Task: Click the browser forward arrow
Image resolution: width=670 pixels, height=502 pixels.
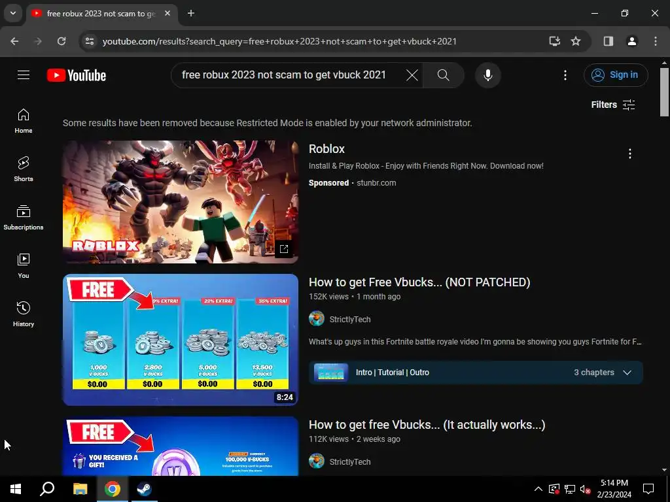Action: [x=38, y=41]
